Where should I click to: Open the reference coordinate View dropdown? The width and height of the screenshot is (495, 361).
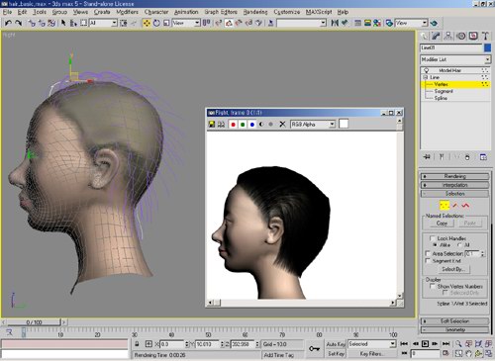click(x=186, y=23)
